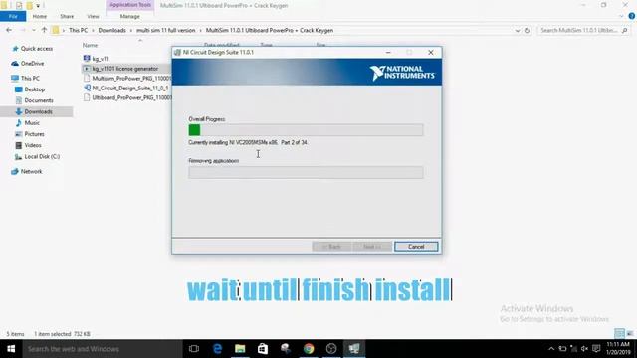637x358 pixels.
Task: Refresh the current folder in the address bar
Action: (527, 31)
